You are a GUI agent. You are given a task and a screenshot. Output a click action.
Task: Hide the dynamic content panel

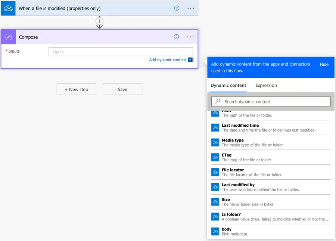tap(324, 64)
